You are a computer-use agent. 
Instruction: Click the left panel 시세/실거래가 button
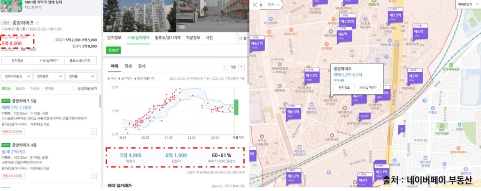pyautogui.click(x=49, y=61)
